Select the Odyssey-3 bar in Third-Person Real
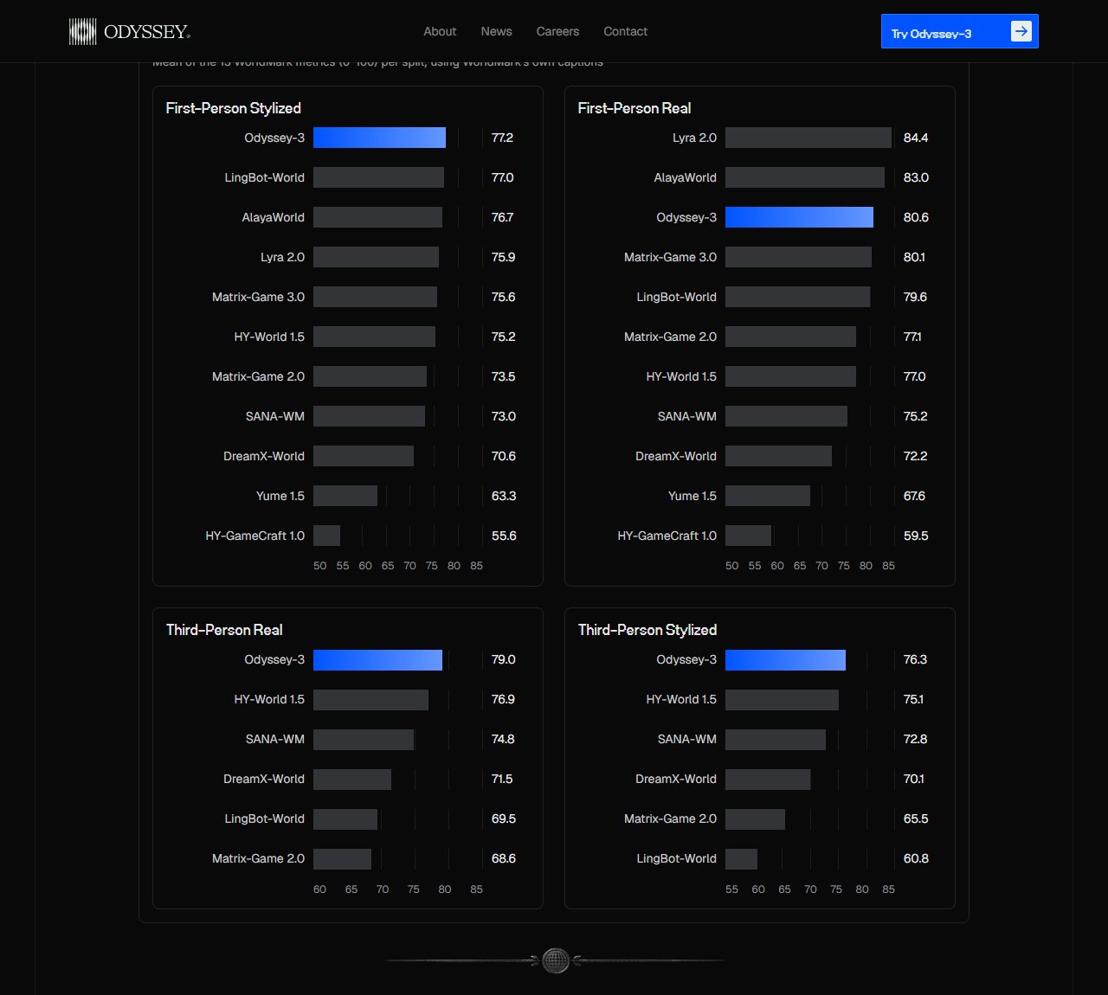The image size is (1108, 995). tap(377, 659)
